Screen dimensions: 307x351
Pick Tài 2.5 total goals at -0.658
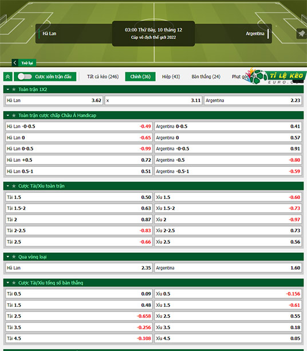pyautogui.click(x=78, y=316)
